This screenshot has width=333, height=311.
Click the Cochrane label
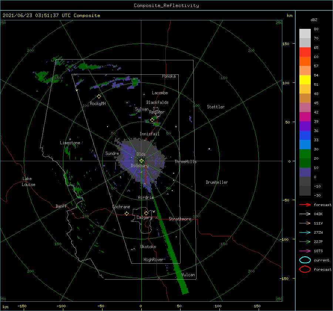coord(121,207)
